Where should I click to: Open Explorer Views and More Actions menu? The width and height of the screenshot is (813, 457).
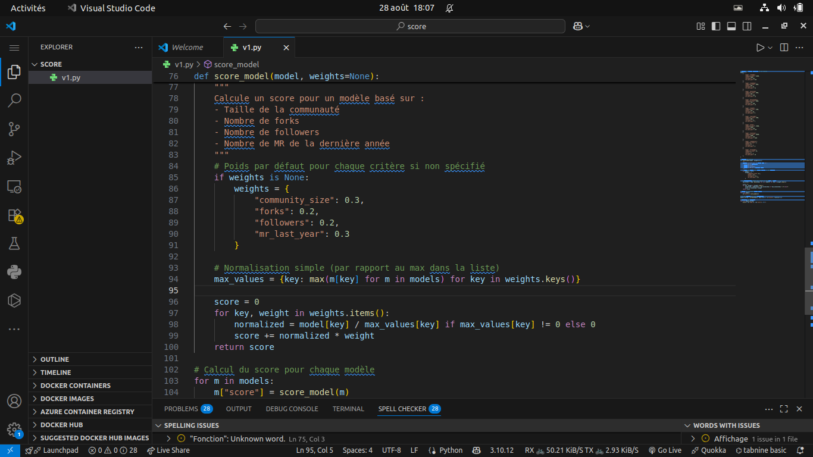tap(139, 47)
